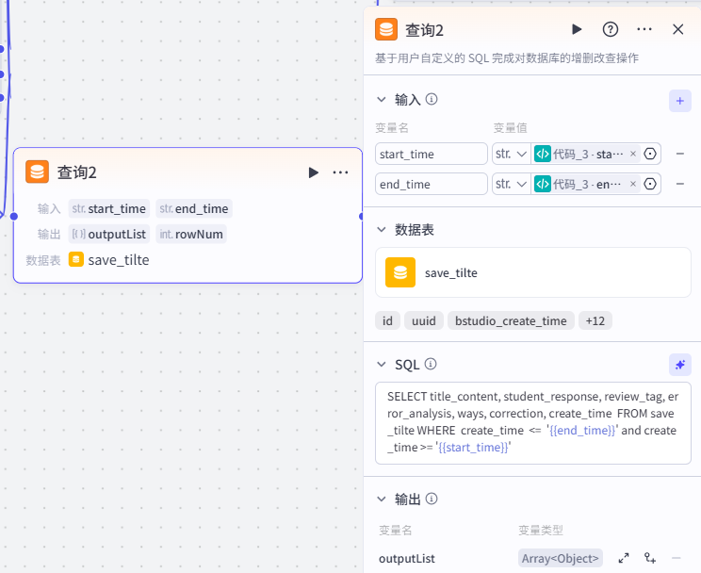The width and height of the screenshot is (701, 573).
Task: Remove the end_time reference value
Action: 633,184
